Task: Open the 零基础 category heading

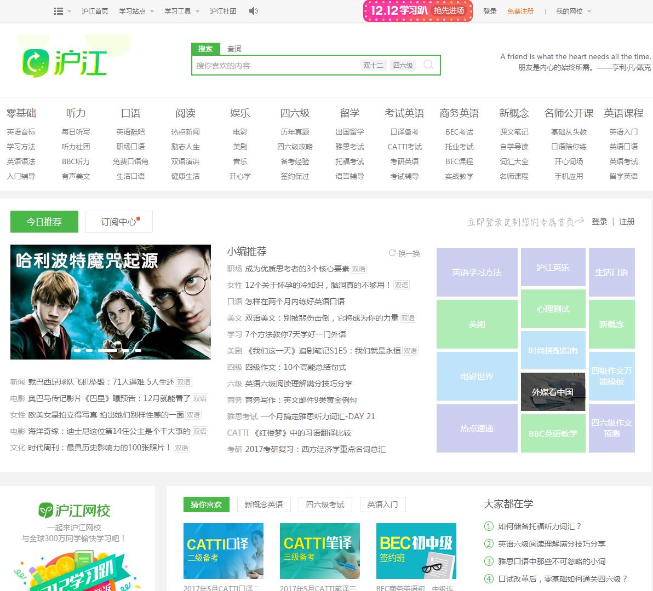Action: tap(21, 113)
